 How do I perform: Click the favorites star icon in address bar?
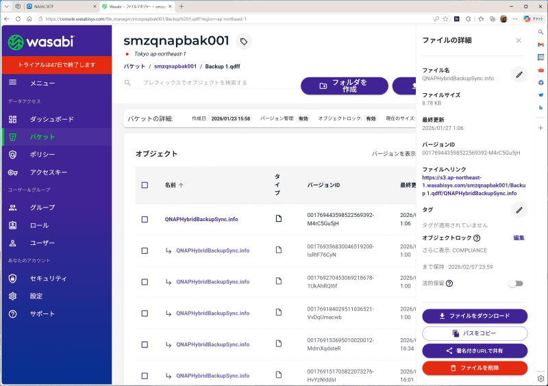pyautogui.click(x=445, y=19)
